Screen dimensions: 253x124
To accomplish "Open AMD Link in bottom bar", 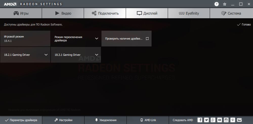I will point(148,120).
